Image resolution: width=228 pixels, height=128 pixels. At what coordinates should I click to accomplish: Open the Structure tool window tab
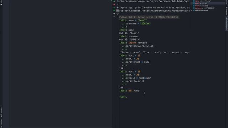point(1,112)
